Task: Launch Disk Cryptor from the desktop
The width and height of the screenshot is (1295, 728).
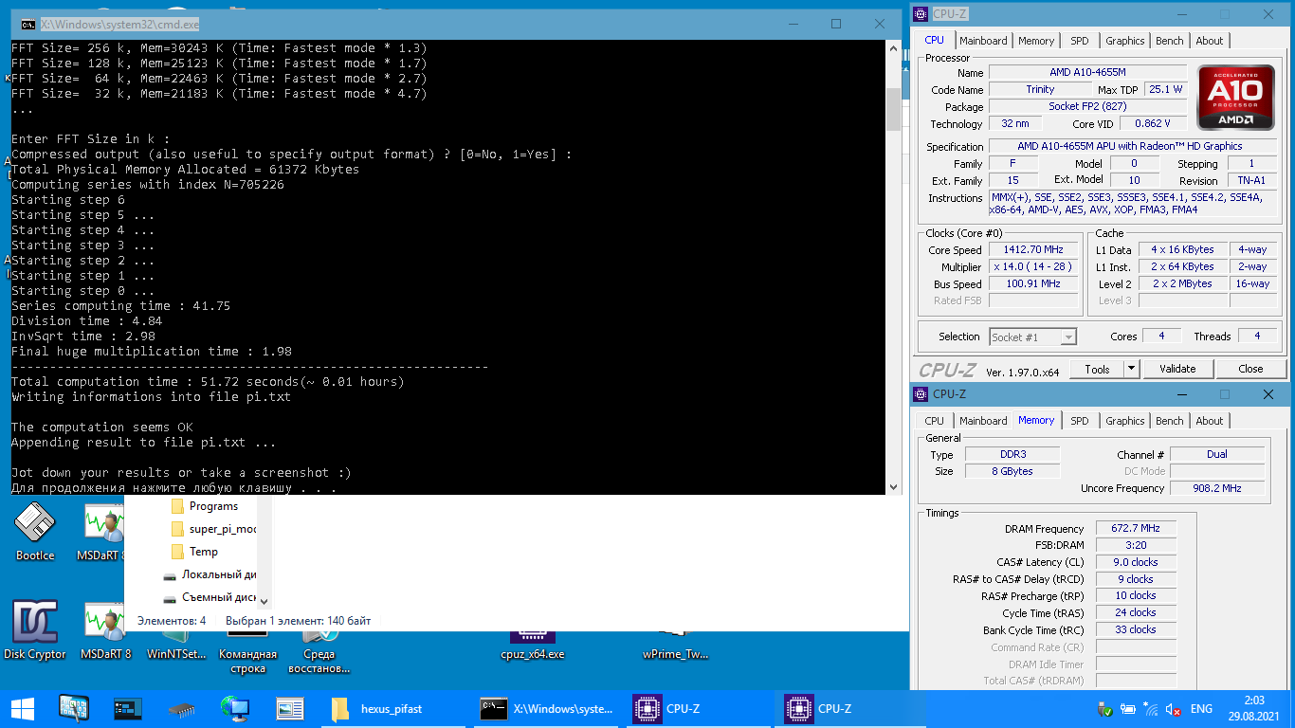Action: coord(35,630)
